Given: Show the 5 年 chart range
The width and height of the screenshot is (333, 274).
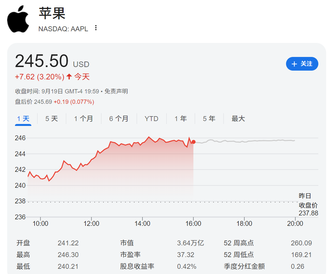Looking at the screenshot, I should (209, 119).
